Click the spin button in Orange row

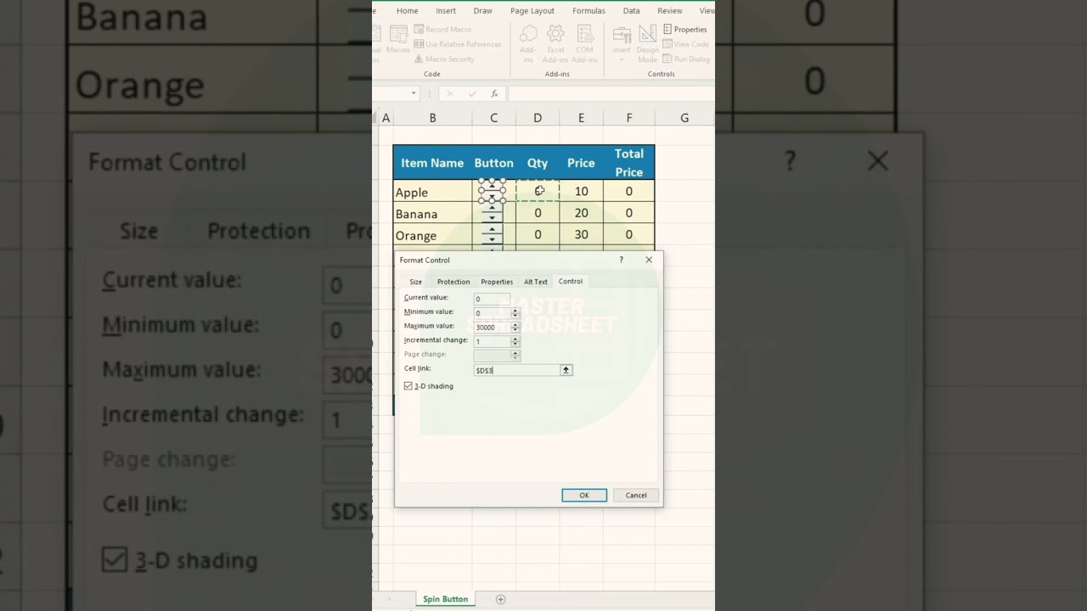492,234
